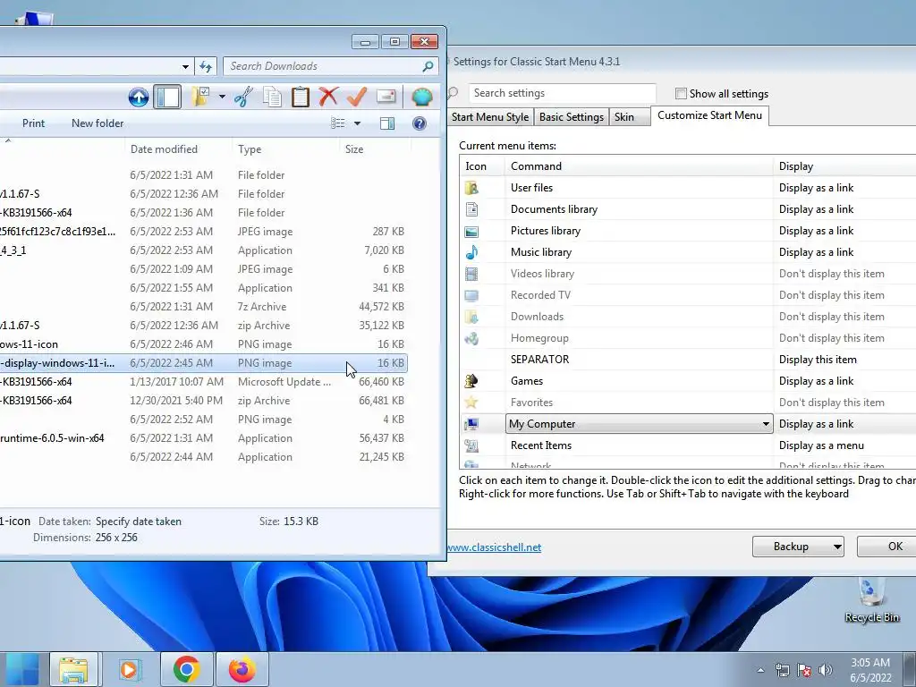Click the My Computer icon in list

[471, 424]
